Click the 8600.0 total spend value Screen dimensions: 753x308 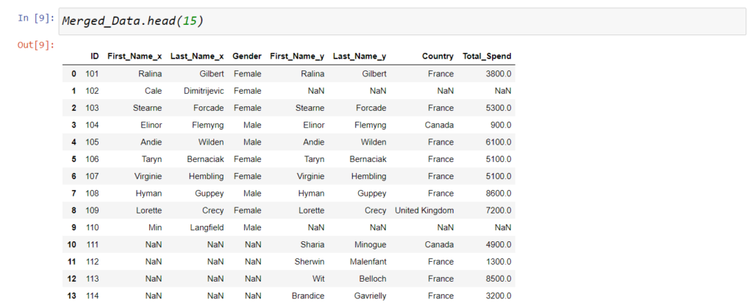coord(499,194)
